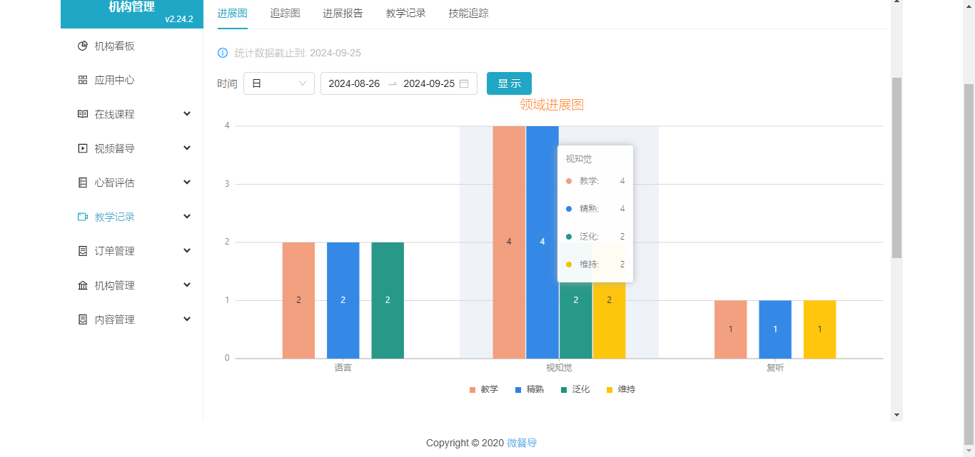
Task: Open the calendar icon in date range
Action: [464, 83]
